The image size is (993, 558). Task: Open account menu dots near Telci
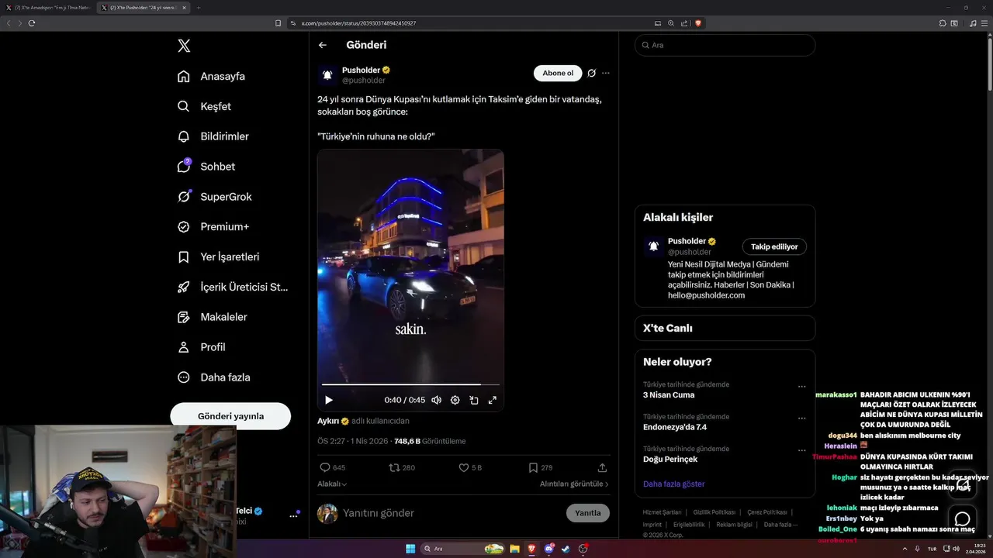coord(293,515)
